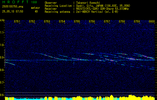
Task: Click the 'Receiving antenna' label
Action: point(57,12)
